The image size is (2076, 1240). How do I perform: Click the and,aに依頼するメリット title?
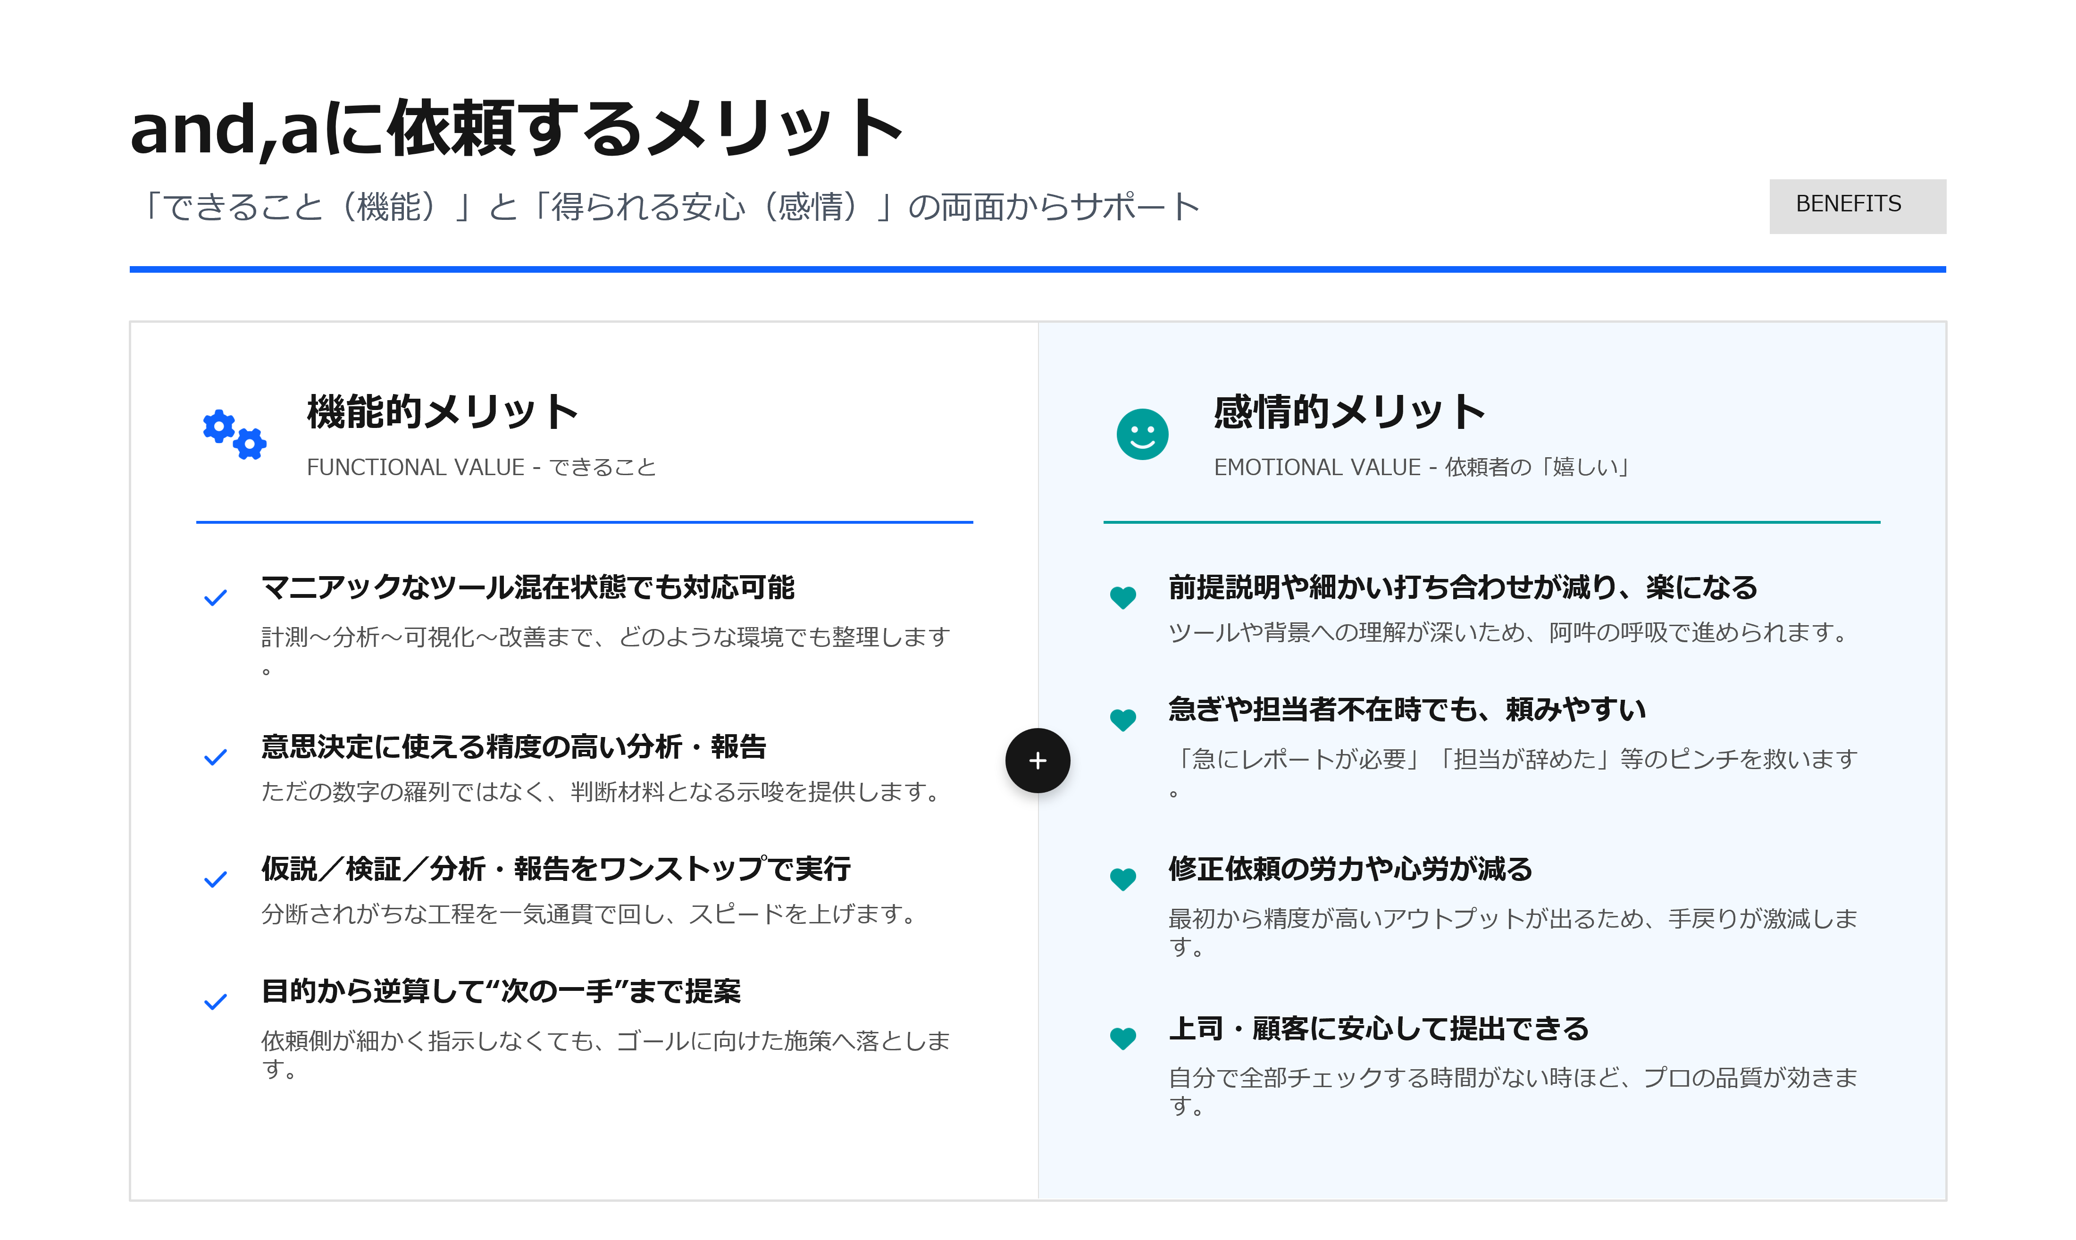515,128
